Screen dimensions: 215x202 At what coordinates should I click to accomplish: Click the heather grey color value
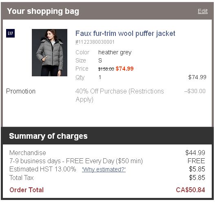[x=115, y=52]
